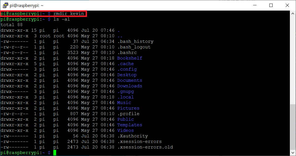Click the 'Videos' directory name

coord(126,130)
